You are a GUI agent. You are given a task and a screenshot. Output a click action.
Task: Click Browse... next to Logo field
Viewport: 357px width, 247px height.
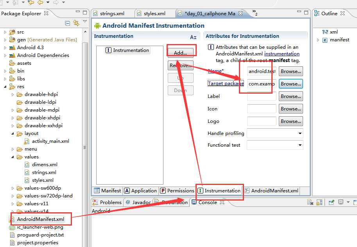[291, 121]
